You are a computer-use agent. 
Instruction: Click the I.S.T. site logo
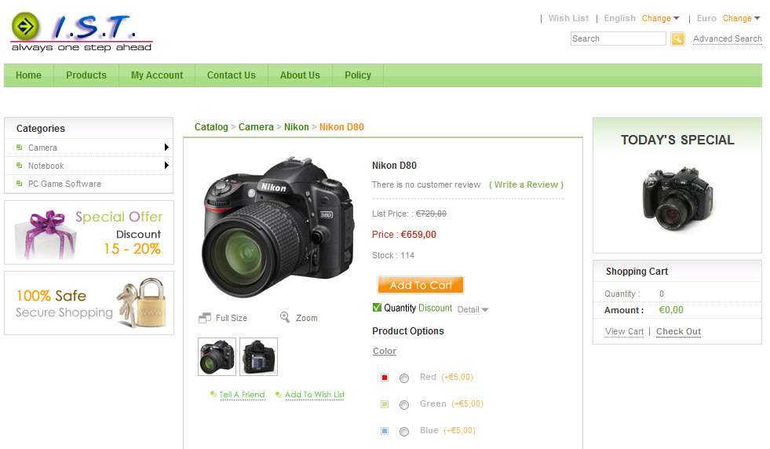[82, 32]
